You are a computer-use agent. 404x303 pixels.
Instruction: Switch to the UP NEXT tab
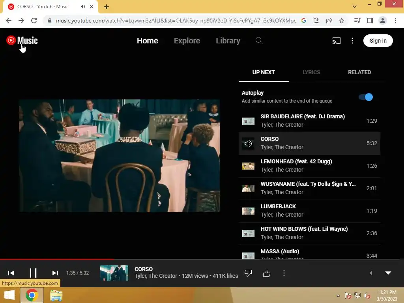pyautogui.click(x=264, y=73)
